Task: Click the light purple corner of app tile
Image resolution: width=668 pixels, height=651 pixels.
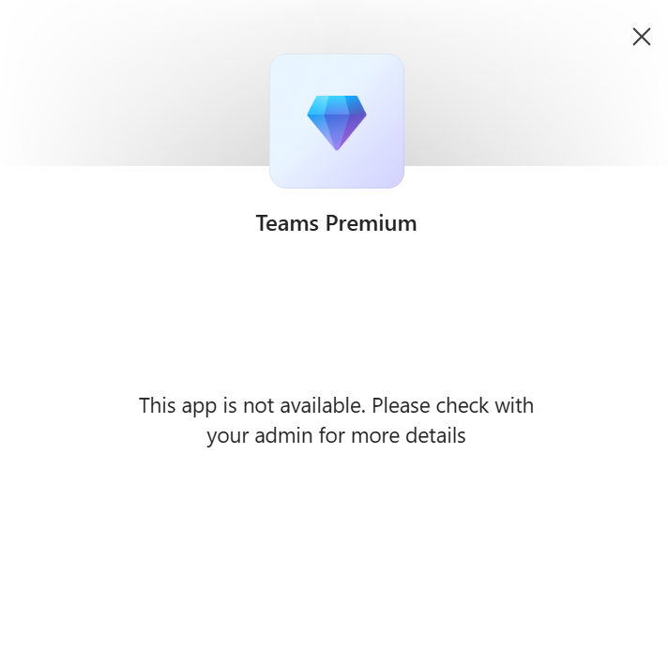Action: coord(386,171)
